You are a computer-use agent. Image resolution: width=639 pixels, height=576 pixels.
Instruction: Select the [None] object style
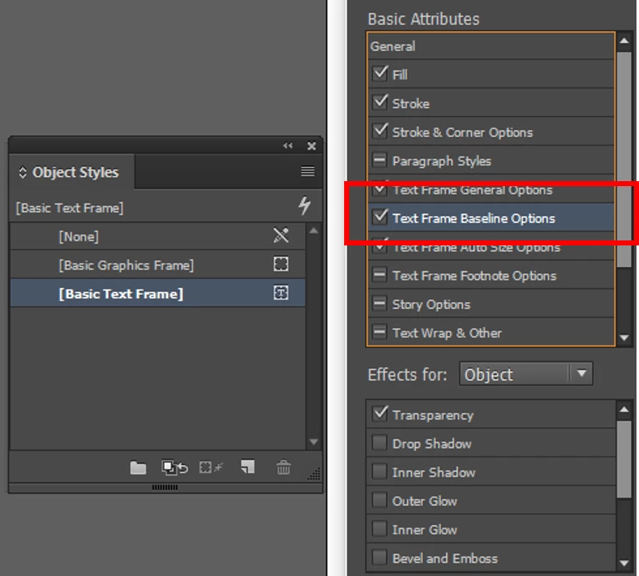[x=157, y=236]
